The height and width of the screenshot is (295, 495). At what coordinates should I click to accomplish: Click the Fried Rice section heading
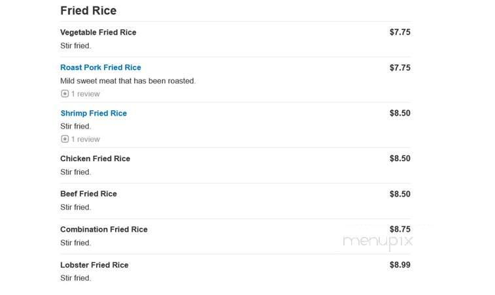pyautogui.click(x=88, y=10)
